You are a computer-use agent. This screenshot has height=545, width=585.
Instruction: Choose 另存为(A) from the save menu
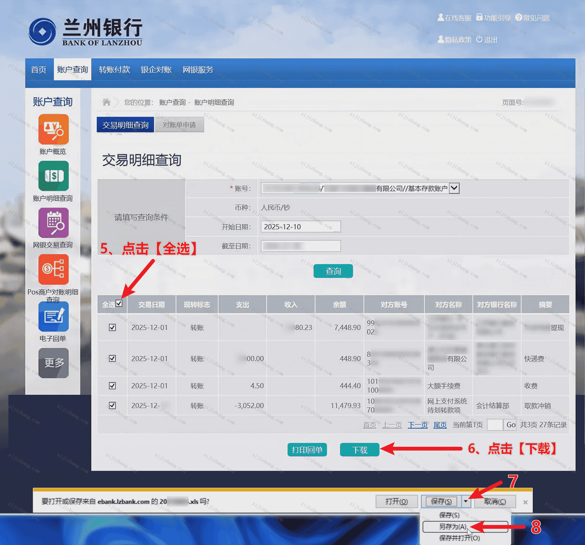pos(453,527)
